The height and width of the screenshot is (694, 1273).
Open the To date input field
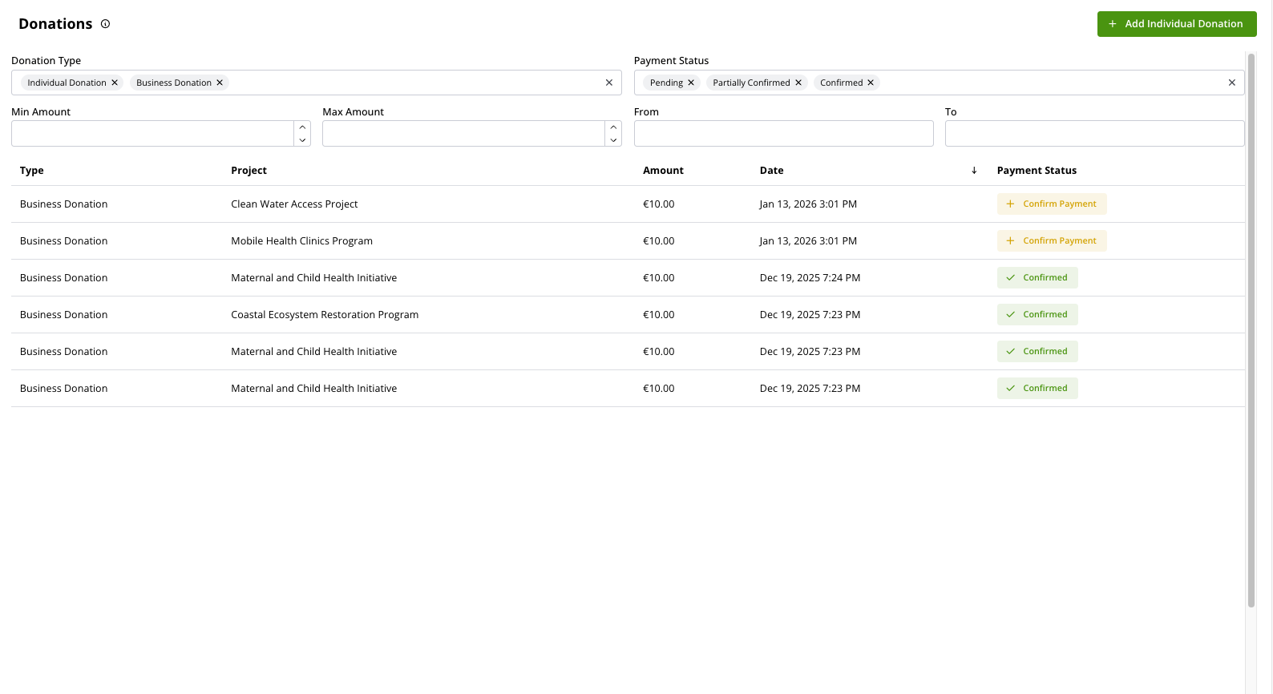point(1094,134)
